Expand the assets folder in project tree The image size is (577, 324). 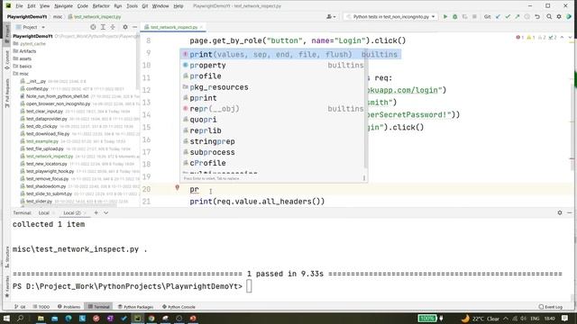pos(23,58)
